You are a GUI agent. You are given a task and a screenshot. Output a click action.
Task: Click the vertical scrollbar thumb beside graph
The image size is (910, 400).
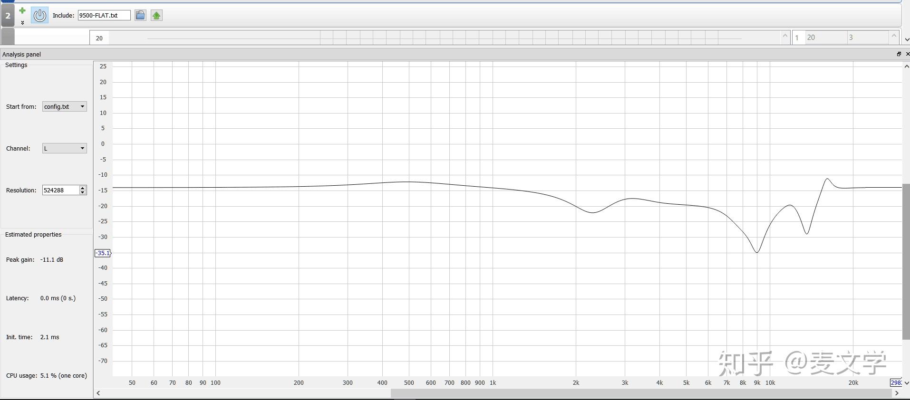(x=906, y=261)
